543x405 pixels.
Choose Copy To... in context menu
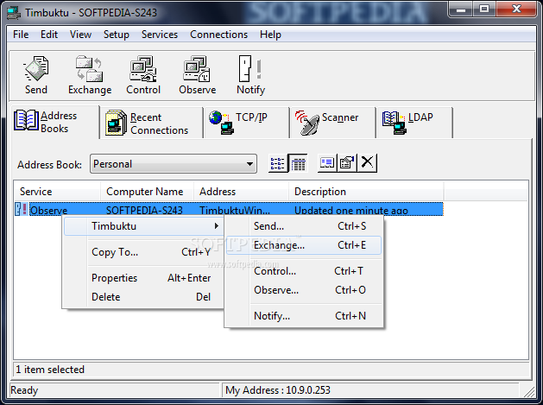click(143, 252)
